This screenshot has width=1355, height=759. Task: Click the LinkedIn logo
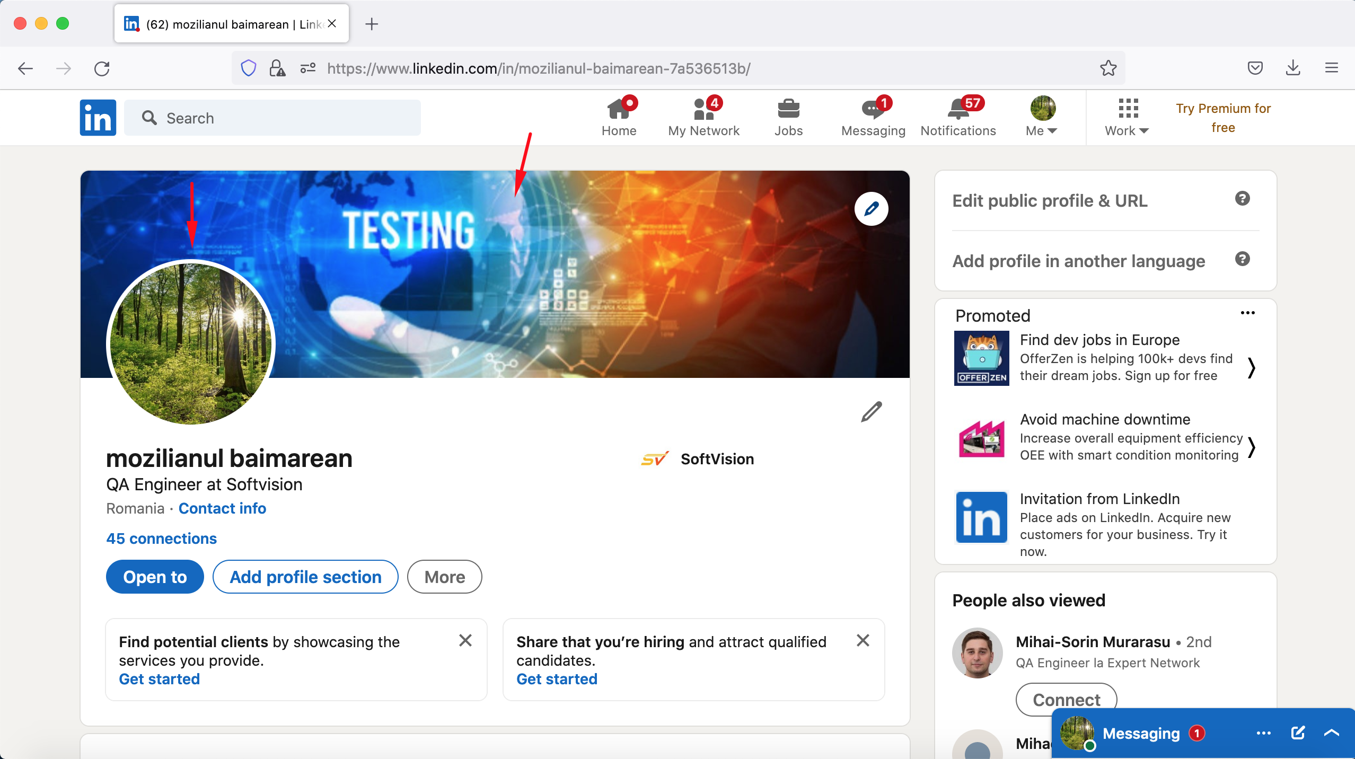98,117
